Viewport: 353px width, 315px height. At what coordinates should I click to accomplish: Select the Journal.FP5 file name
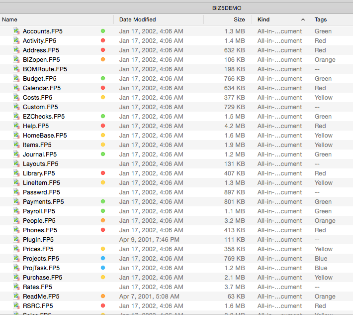tap(40, 154)
